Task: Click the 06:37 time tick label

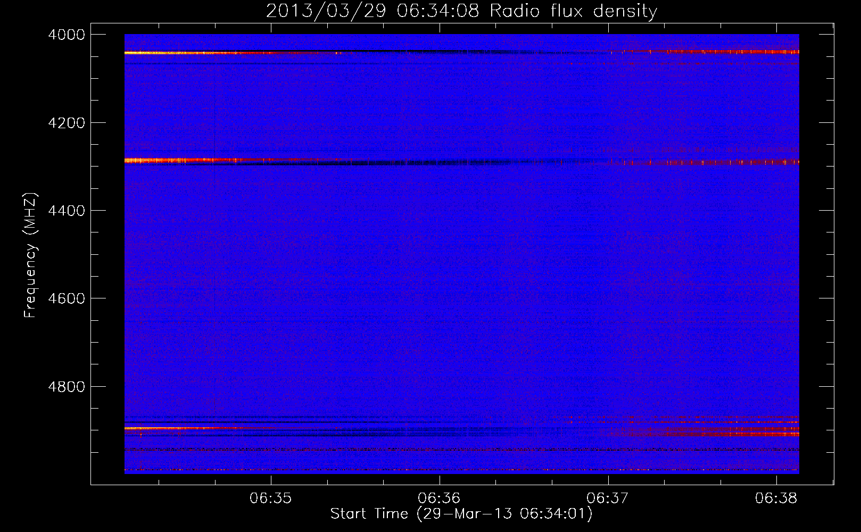Action: (x=608, y=498)
